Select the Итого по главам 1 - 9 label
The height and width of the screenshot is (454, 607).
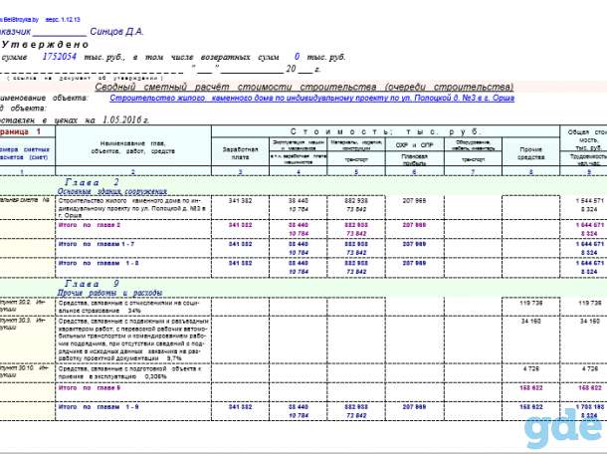tap(99, 407)
